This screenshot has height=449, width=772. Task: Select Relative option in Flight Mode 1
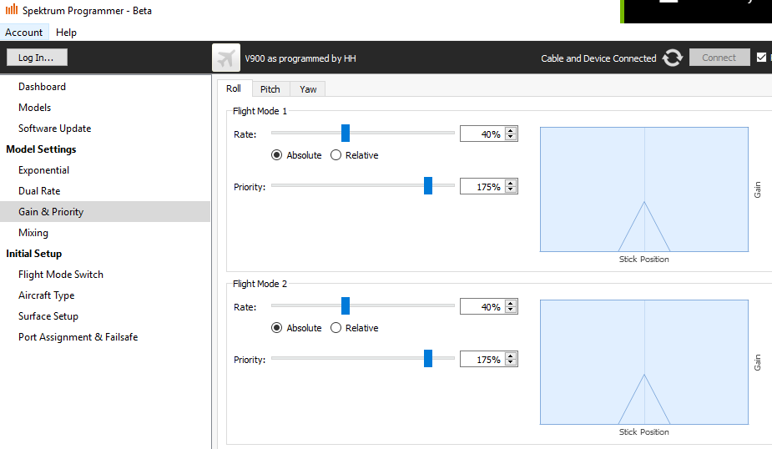336,155
